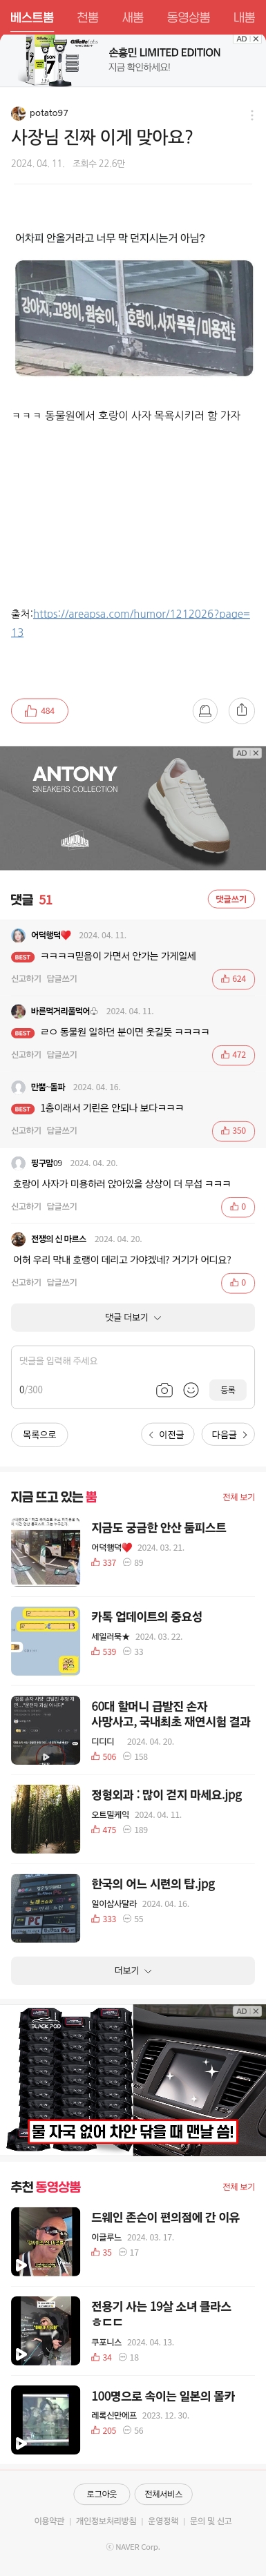Go to next post with 다음글 chevron
This screenshot has width=266, height=2576.
pos(228,1435)
